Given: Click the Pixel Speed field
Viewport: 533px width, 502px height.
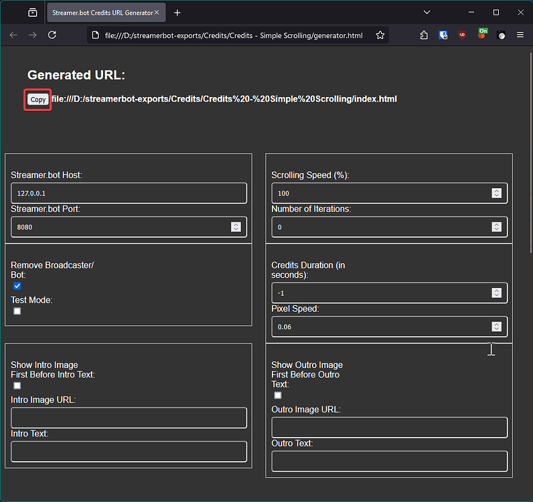Looking at the screenshot, I should click(390, 327).
